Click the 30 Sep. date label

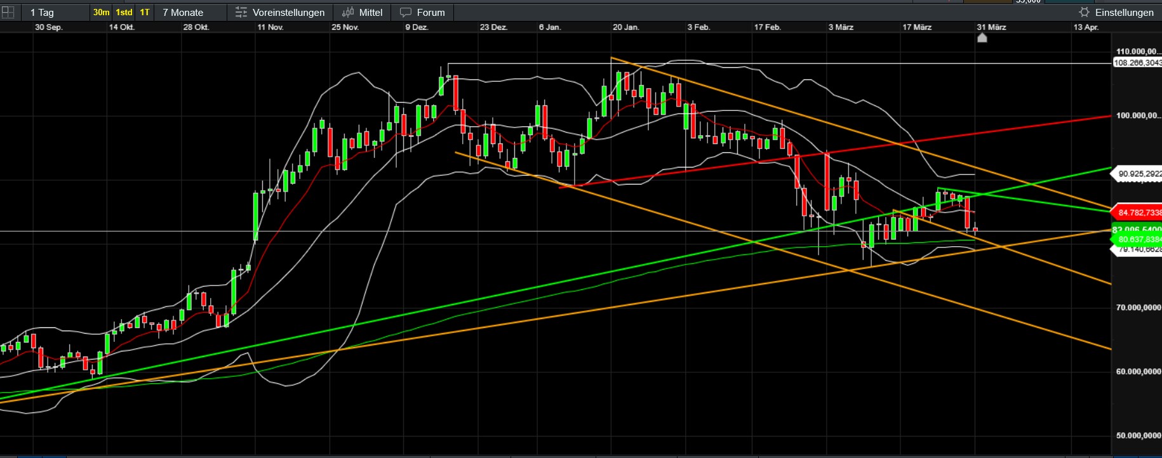pos(48,27)
